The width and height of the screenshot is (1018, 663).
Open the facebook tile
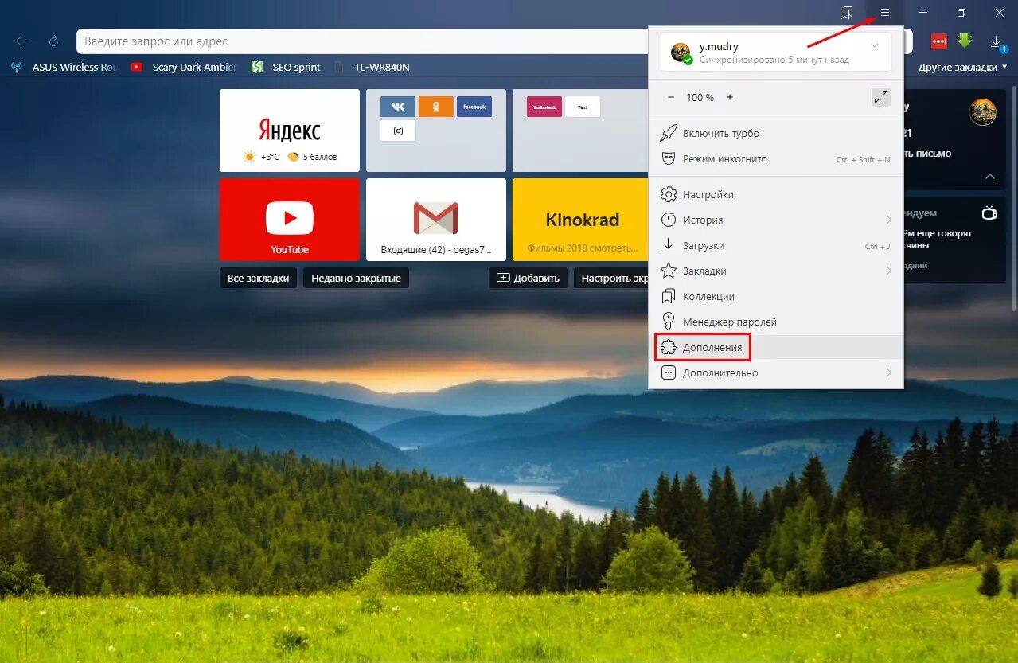[474, 107]
